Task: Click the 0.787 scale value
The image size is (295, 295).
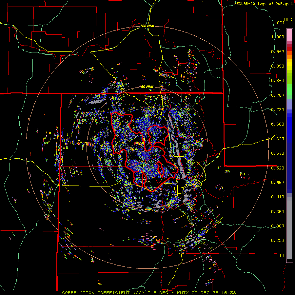Action: tap(278, 95)
